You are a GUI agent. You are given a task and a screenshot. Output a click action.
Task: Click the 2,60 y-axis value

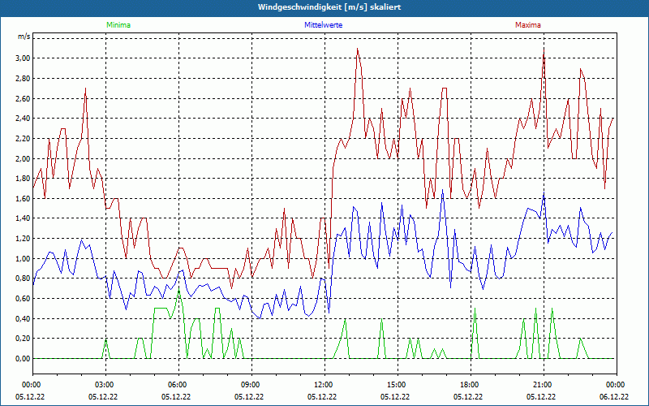pyautogui.click(x=24, y=98)
